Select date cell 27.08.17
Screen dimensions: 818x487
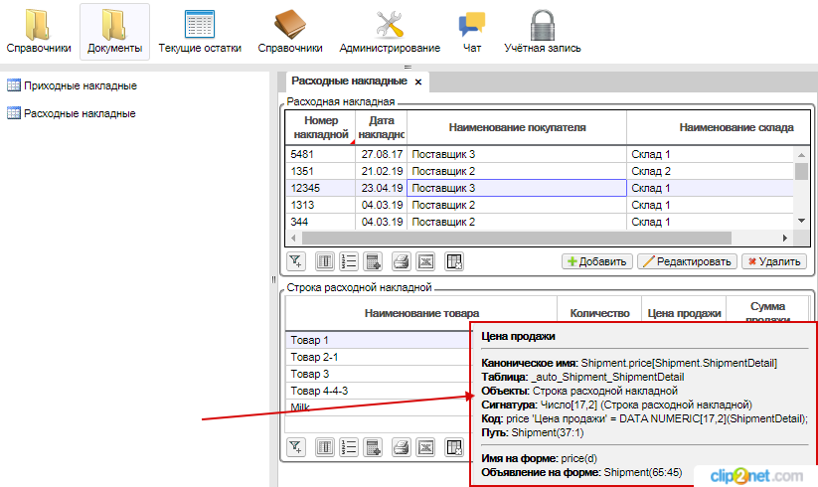click(x=382, y=154)
